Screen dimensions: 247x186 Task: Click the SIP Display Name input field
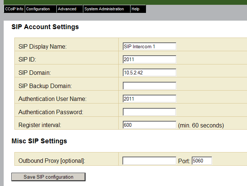coord(149,46)
